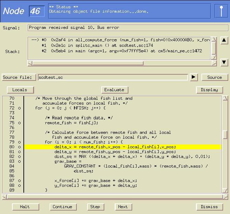Viewport: 230px width, 214px height.
Task: Toggle breakpoint marker on line 75
Action: 20,122
